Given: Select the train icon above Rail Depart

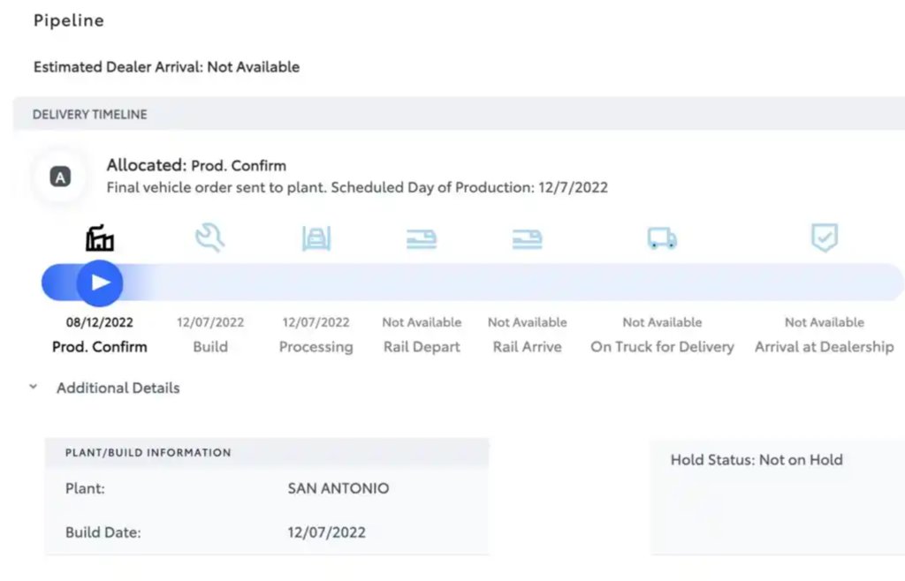Looking at the screenshot, I should click(422, 238).
